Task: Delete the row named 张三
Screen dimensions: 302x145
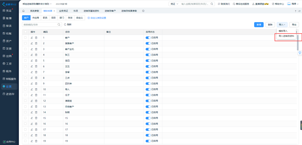Action: [36, 55]
